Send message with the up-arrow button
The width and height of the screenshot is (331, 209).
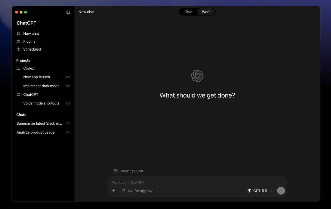tap(281, 191)
